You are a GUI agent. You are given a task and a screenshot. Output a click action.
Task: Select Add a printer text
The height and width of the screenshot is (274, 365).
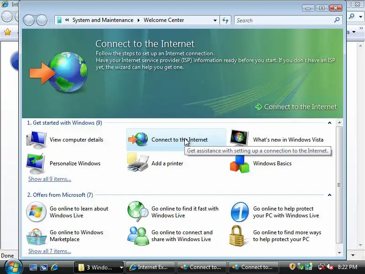[167, 163]
